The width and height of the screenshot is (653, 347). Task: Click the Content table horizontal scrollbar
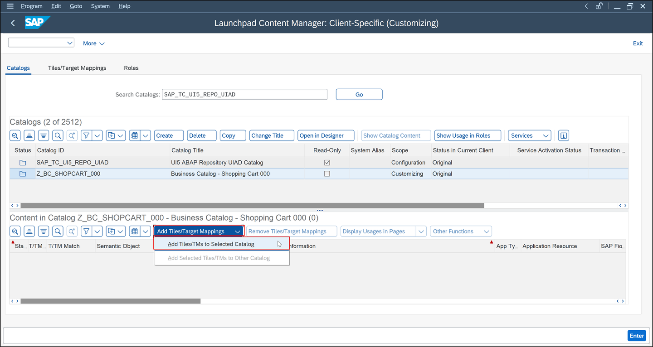pyautogui.click(x=111, y=301)
